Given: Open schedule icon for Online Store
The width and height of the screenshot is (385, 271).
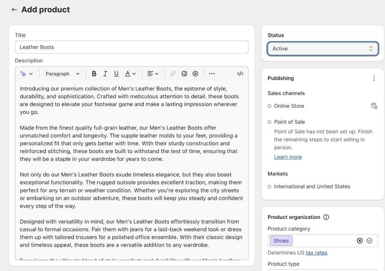Looking at the screenshot, I should 374,106.
